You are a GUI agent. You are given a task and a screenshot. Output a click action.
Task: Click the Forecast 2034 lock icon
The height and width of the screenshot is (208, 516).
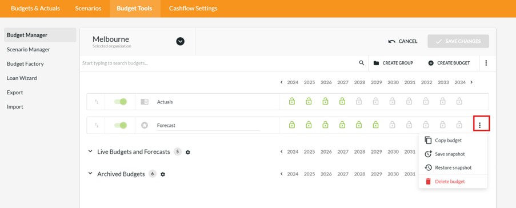459,125
